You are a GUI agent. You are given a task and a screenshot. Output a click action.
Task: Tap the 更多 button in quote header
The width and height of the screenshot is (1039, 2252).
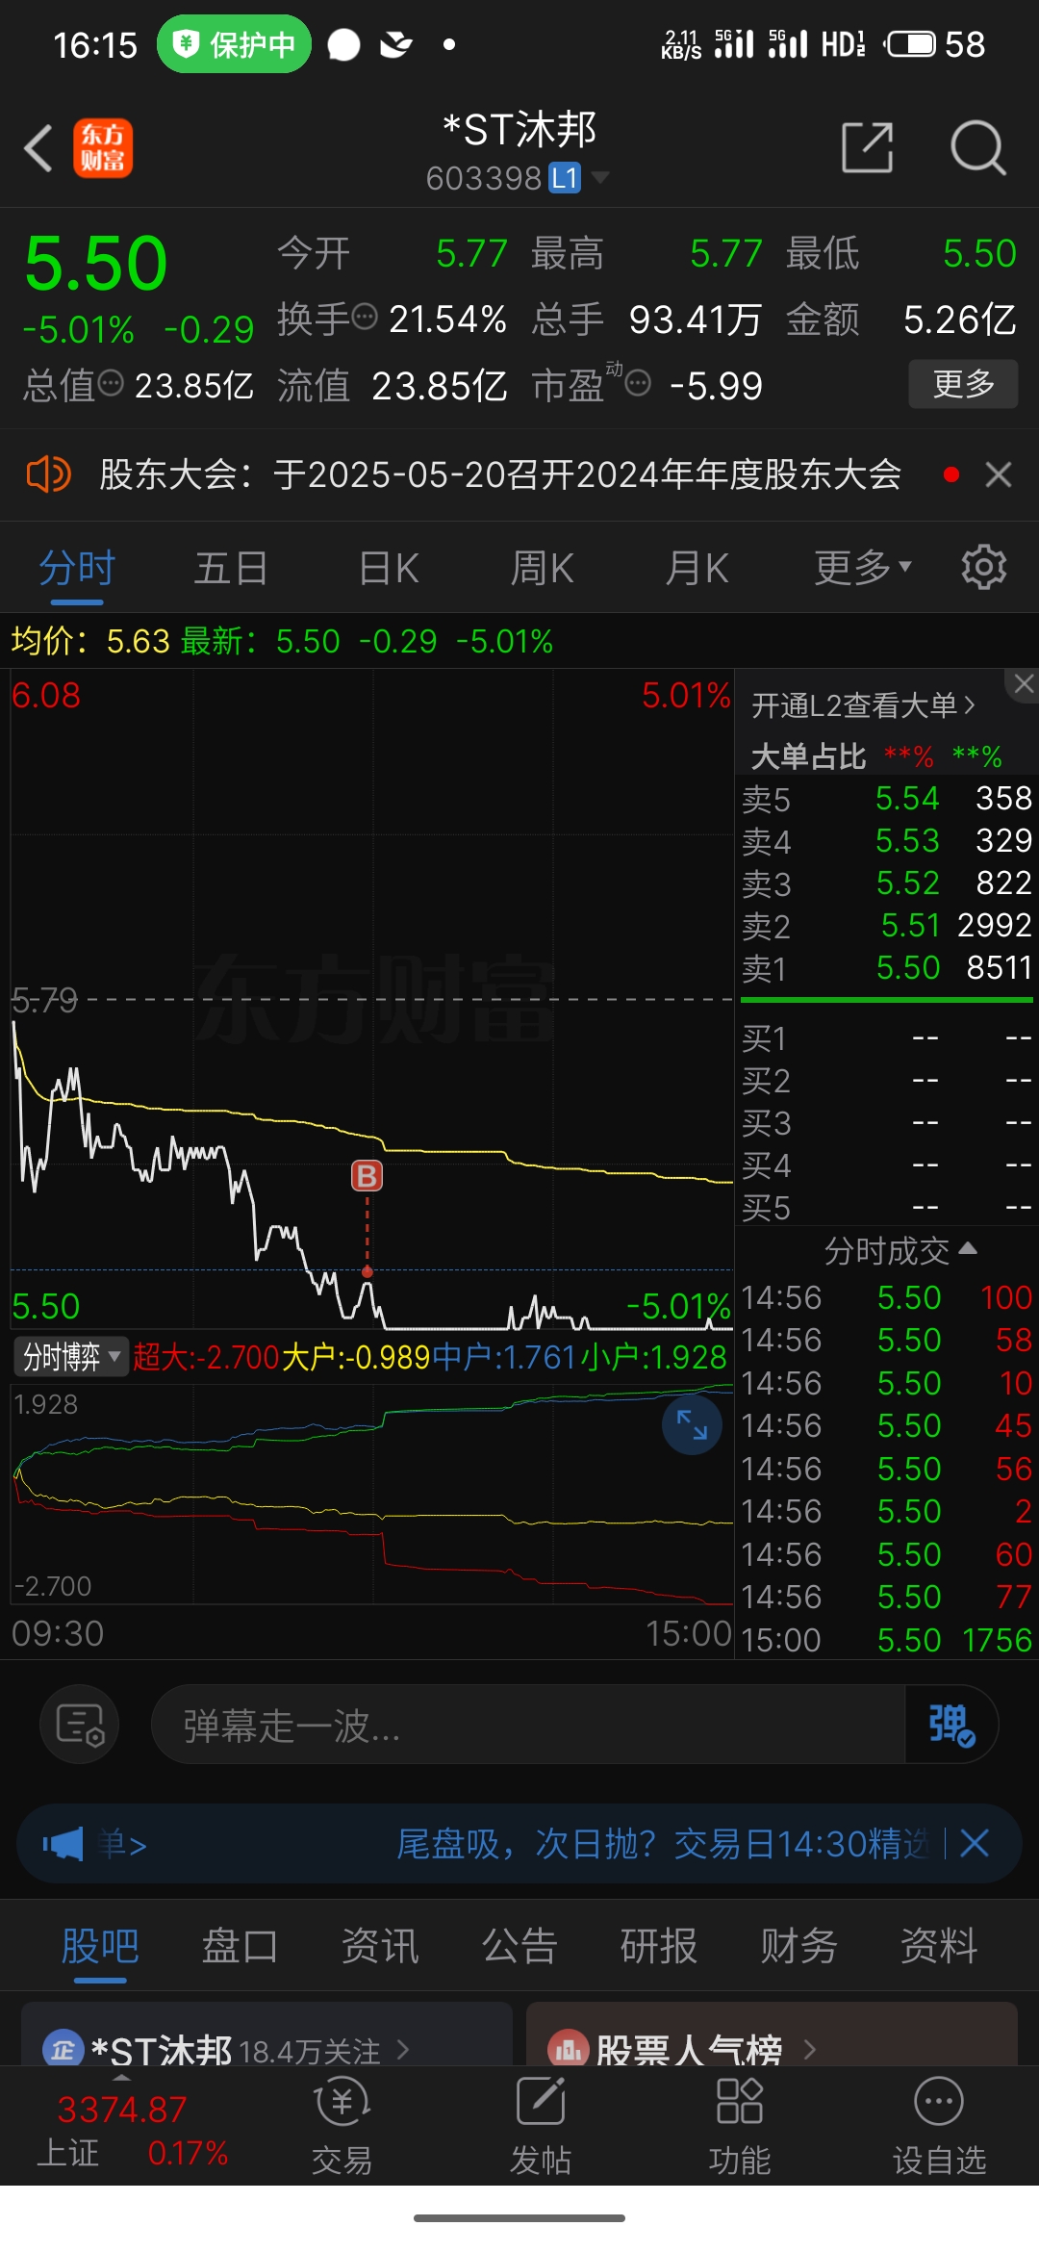pos(963,384)
